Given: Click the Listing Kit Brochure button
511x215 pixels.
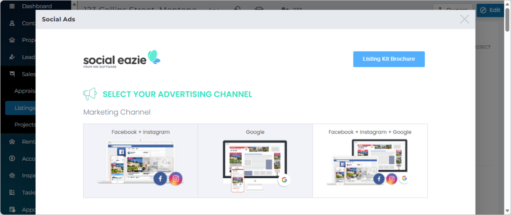Looking at the screenshot, I should click(x=389, y=59).
